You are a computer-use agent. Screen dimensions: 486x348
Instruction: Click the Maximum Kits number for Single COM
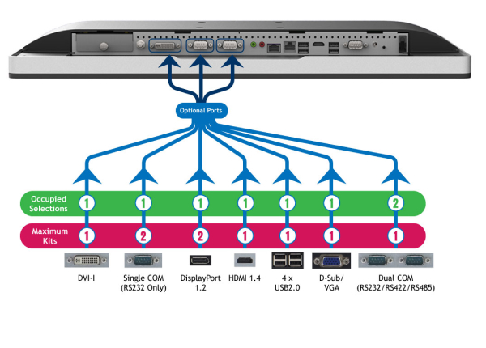[x=143, y=236]
